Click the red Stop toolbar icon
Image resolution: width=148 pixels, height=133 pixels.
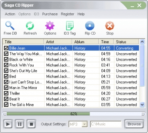(110, 25)
